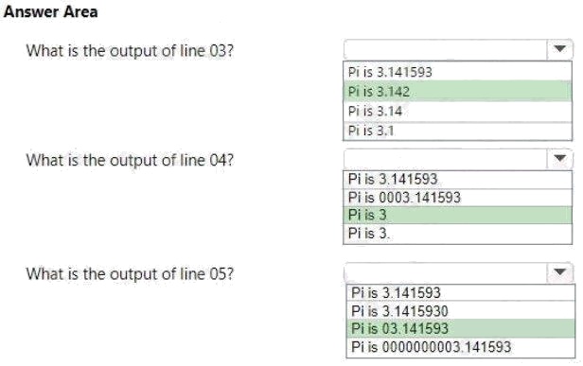Select 'Pi is 3.141593' for line 03
This screenshot has width=583, height=366.
pos(457,71)
